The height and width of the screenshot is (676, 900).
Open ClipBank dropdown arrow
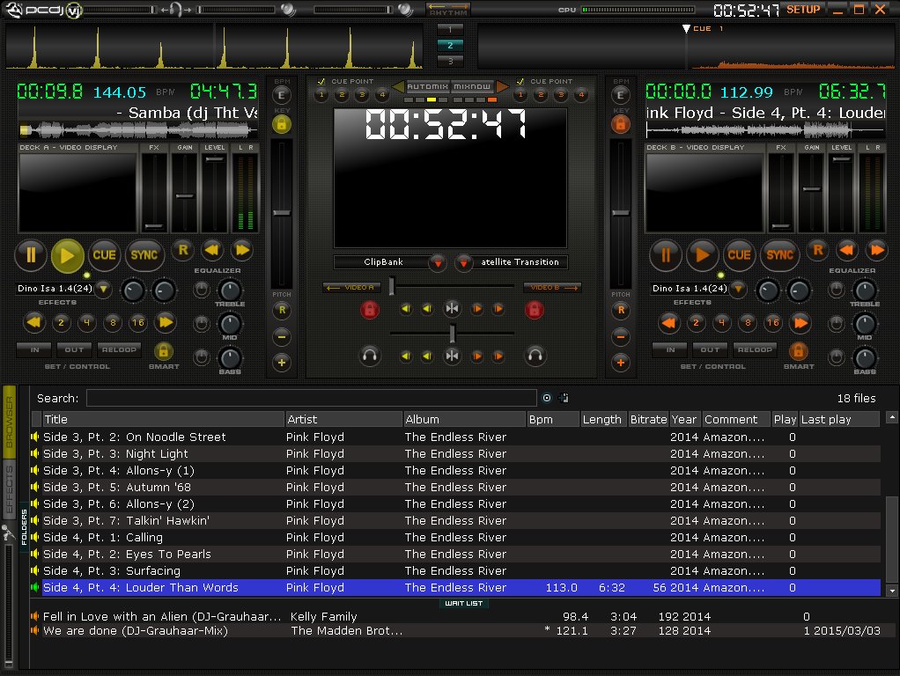click(x=438, y=262)
